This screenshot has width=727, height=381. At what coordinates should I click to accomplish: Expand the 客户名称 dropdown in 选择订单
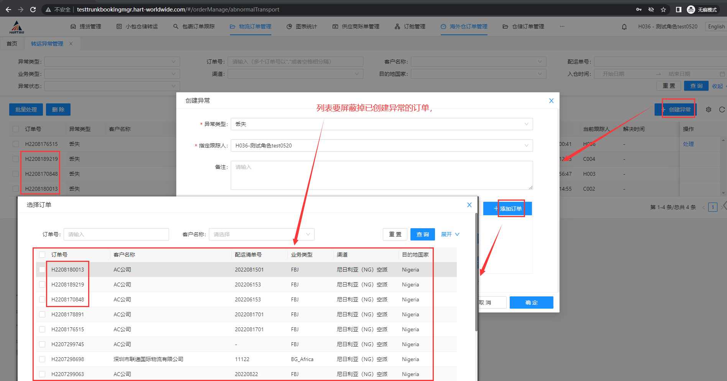261,234
